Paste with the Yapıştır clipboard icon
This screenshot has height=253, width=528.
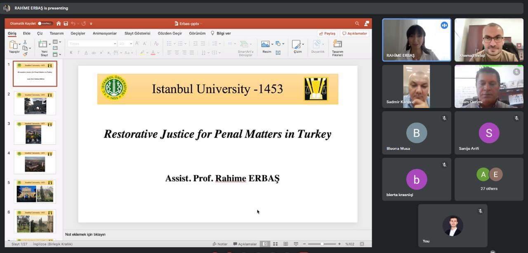coord(14,45)
